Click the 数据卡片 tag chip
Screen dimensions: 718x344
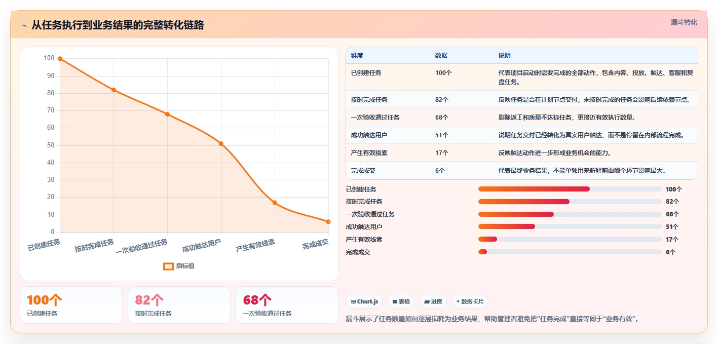click(x=470, y=301)
